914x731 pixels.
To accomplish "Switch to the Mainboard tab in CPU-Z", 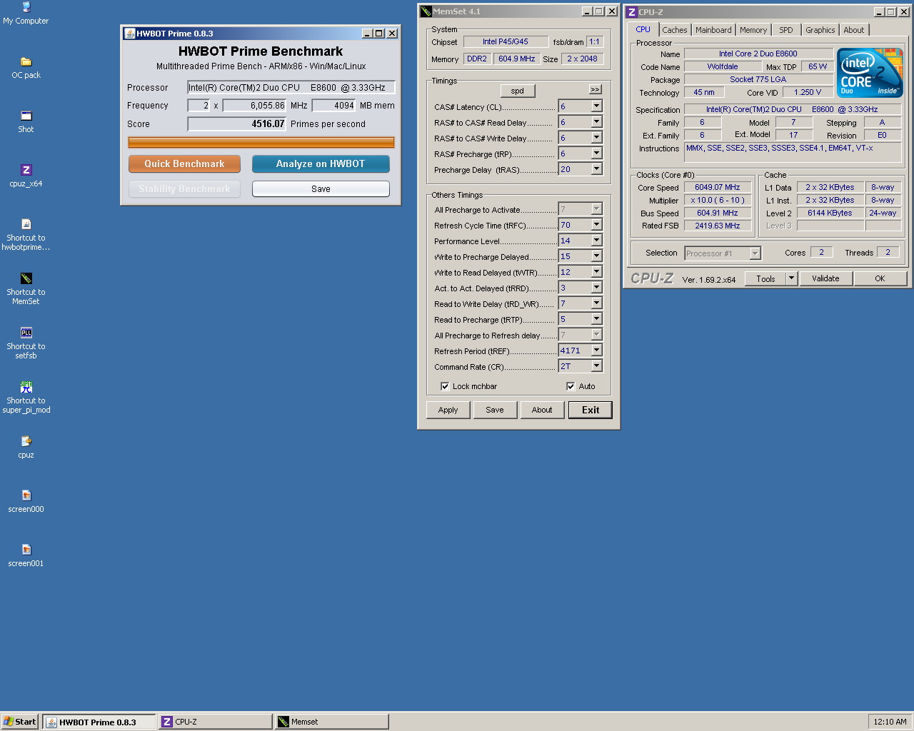I will 713,30.
